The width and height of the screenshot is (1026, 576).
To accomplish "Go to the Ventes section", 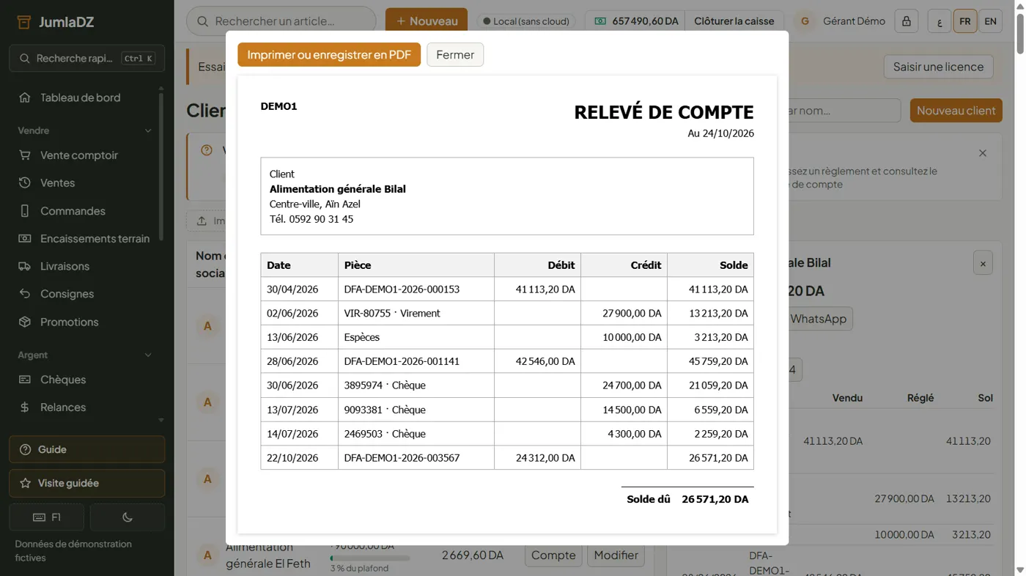I will (x=57, y=183).
